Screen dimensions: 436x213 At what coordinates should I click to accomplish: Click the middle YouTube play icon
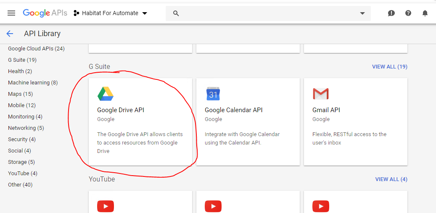click(x=213, y=206)
